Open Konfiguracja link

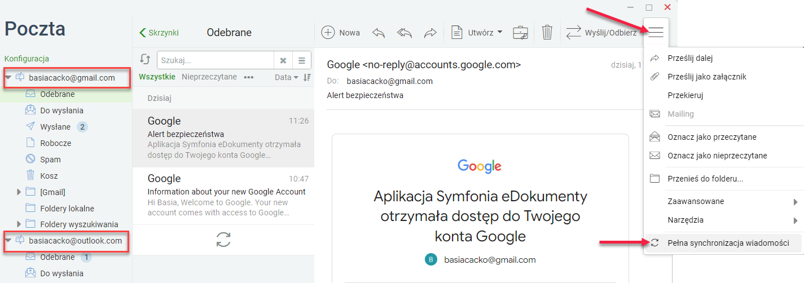point(27,58)
